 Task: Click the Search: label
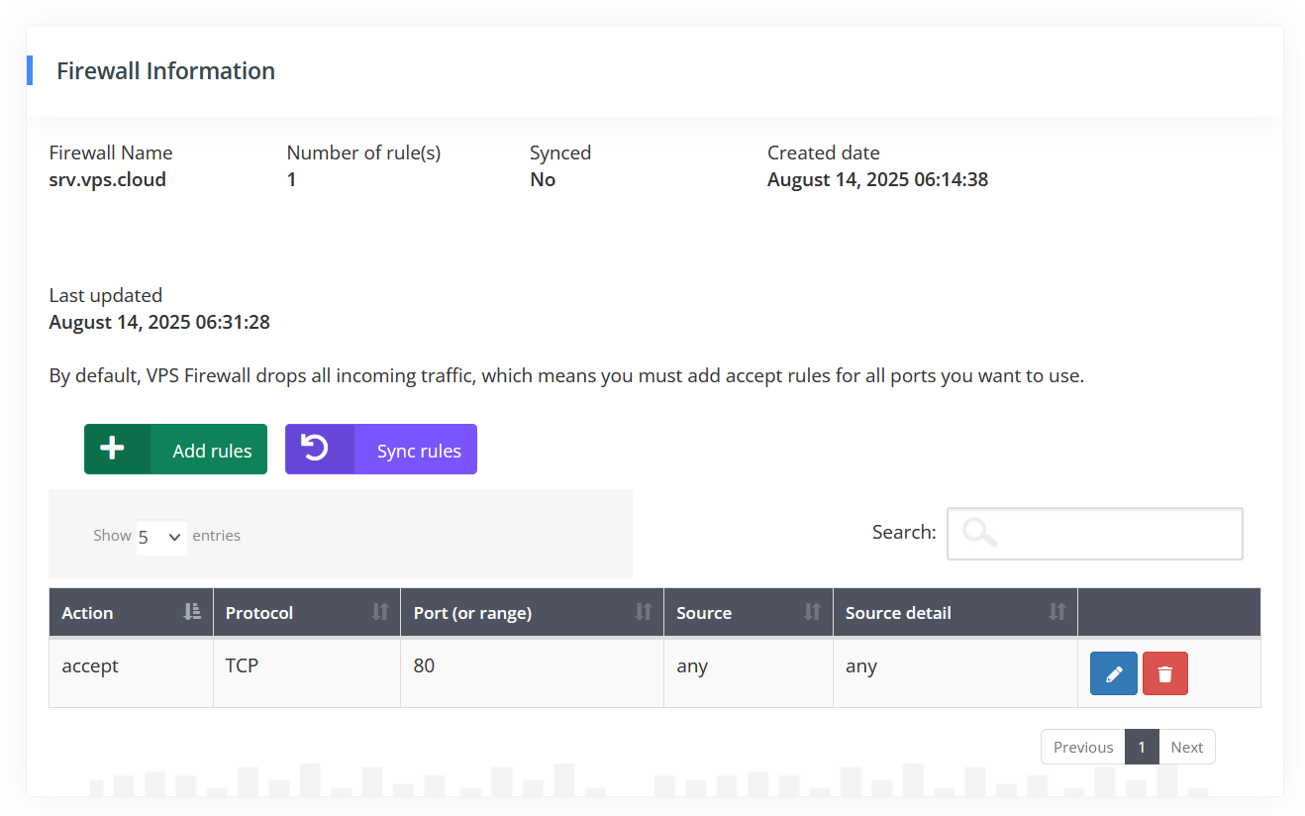point(904,532)
